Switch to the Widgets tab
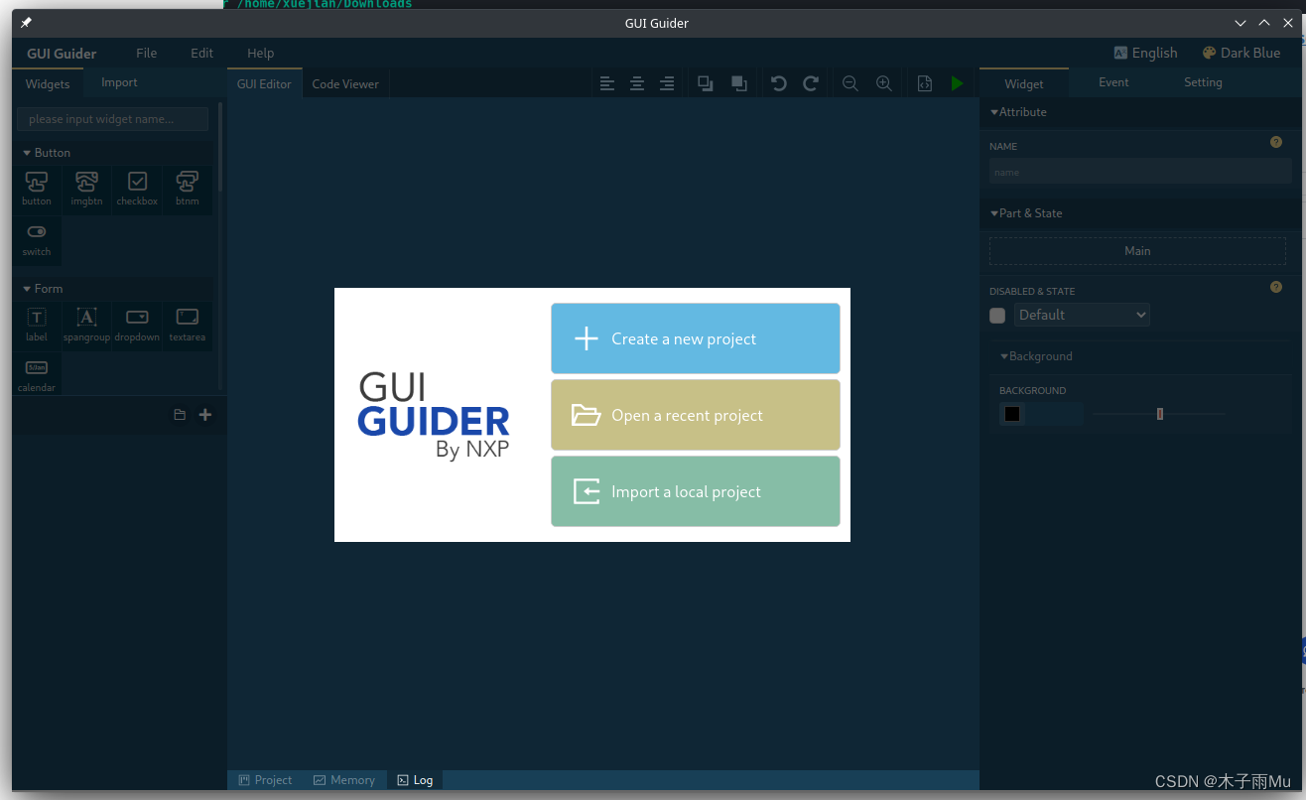The width and height of the screenshot is (1306, 800). 48,83
